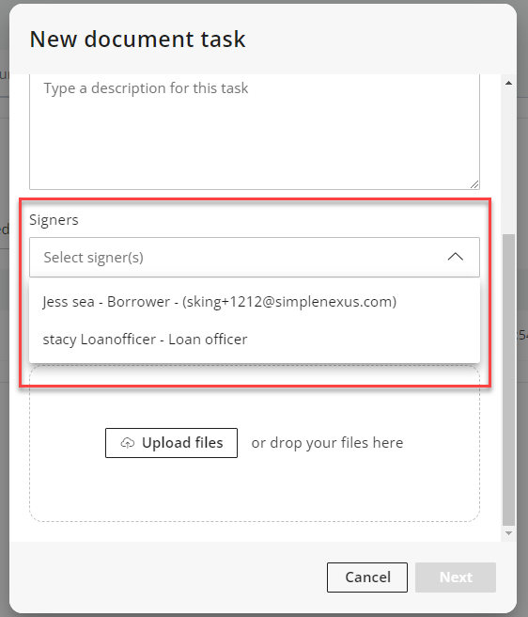Click the 'Select signer(s)' placeholder text
The height and width of the screenshot is (617, 528).
click(x=94, y=258)
